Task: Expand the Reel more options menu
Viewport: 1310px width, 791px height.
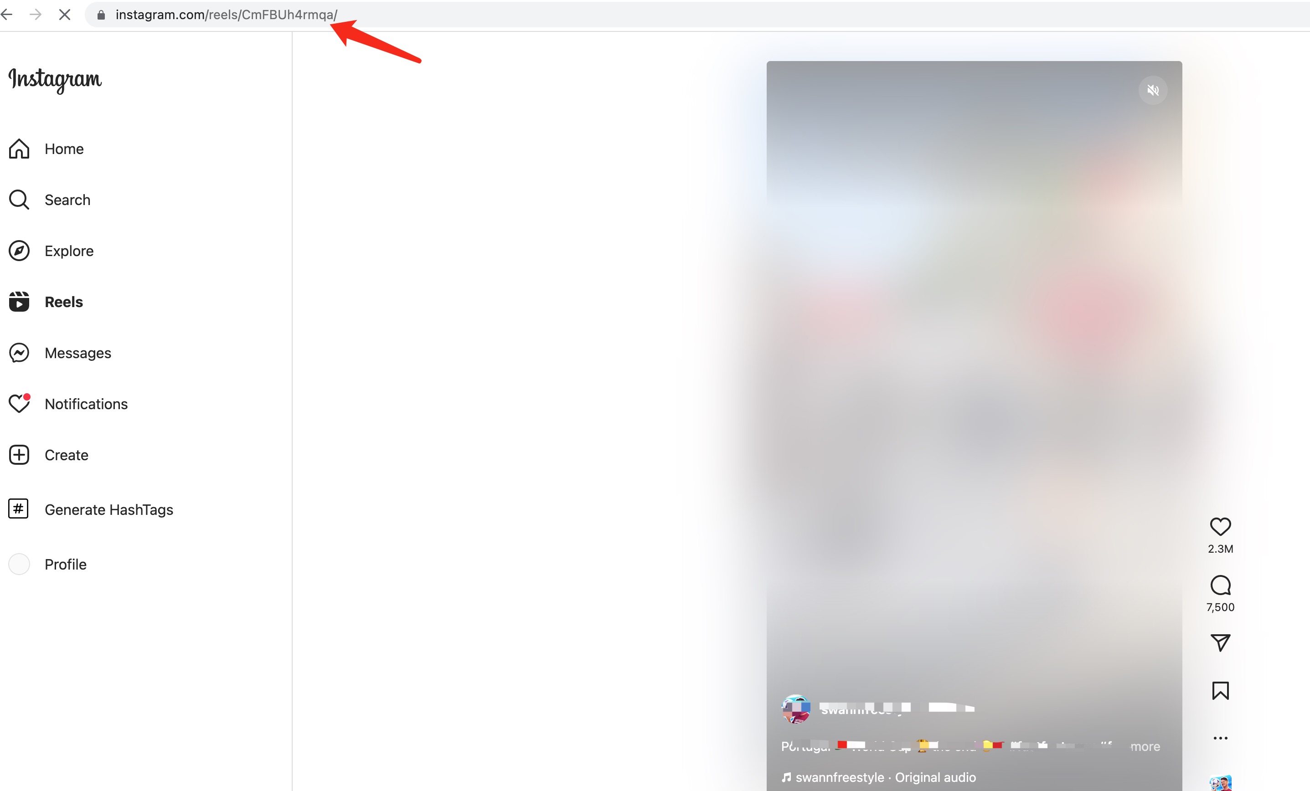Action: tap(1220, 738)
